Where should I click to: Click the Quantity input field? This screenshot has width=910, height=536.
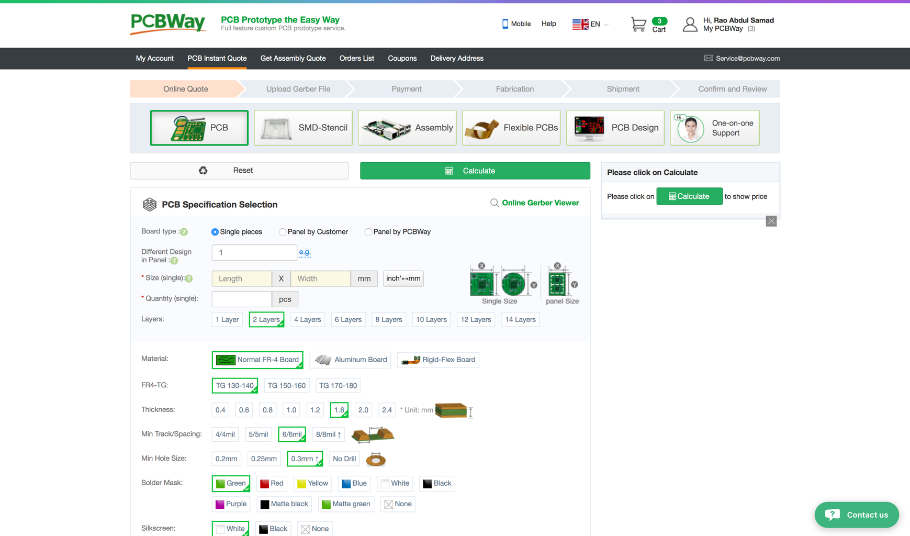click(242, 299)
